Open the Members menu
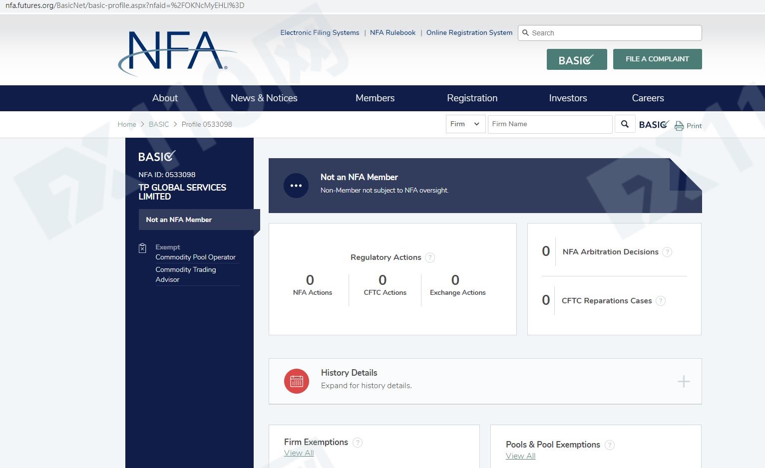 click(375, 98)
